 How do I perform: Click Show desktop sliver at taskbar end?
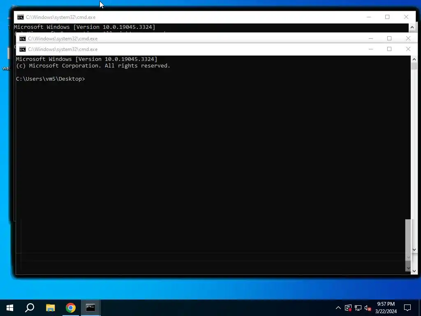click(x=420, y=308)
